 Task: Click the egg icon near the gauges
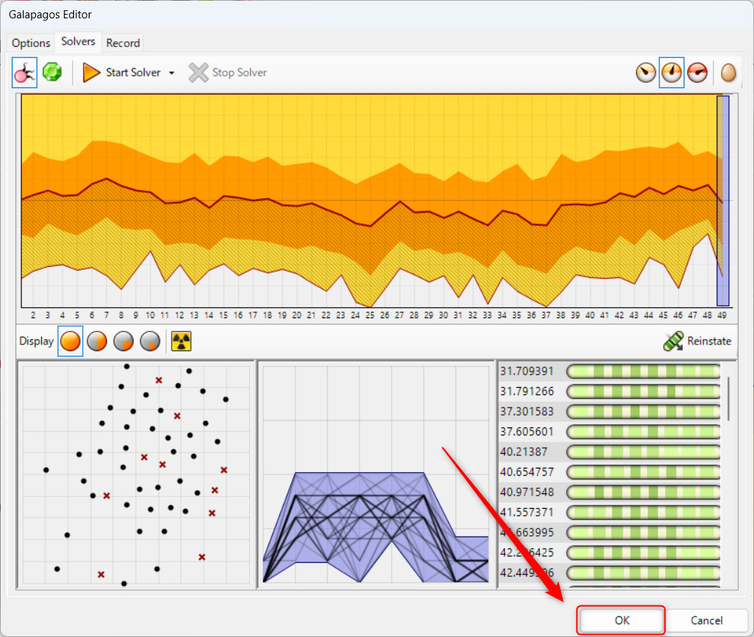coord(728,72)
